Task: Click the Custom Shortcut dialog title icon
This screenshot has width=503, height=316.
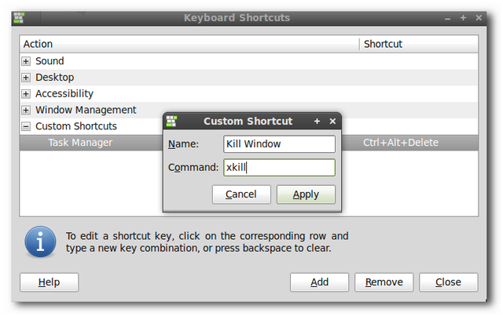Action: [x=171, y=122]
